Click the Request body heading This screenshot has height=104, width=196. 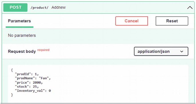click(22, 51)
